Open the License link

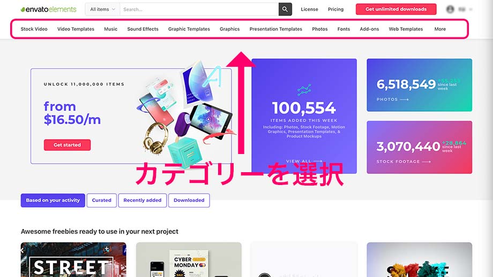coord(309,10)
